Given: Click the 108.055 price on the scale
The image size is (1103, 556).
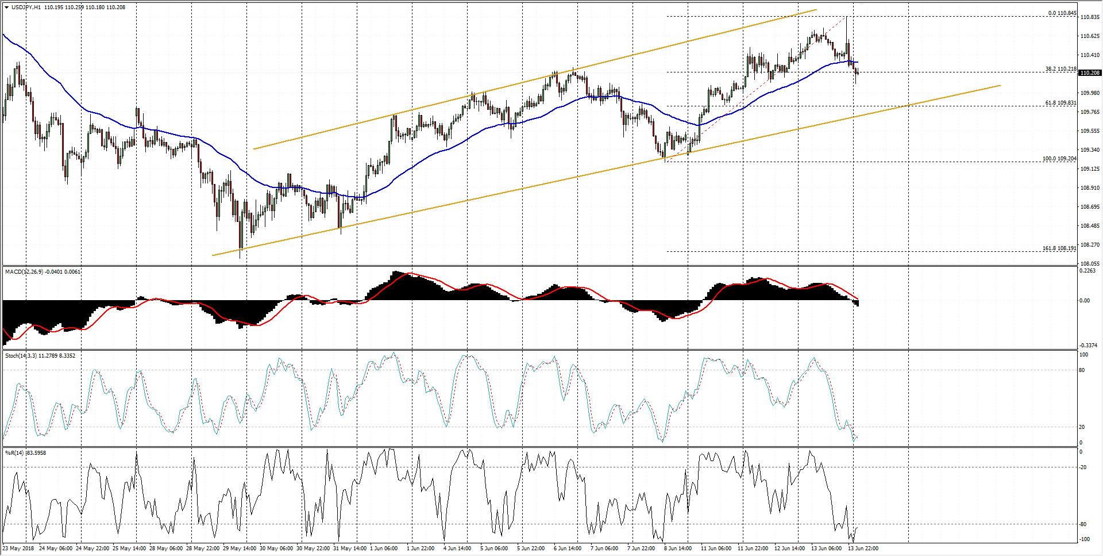Looking at the screenshot, I should pos(1090,263).
